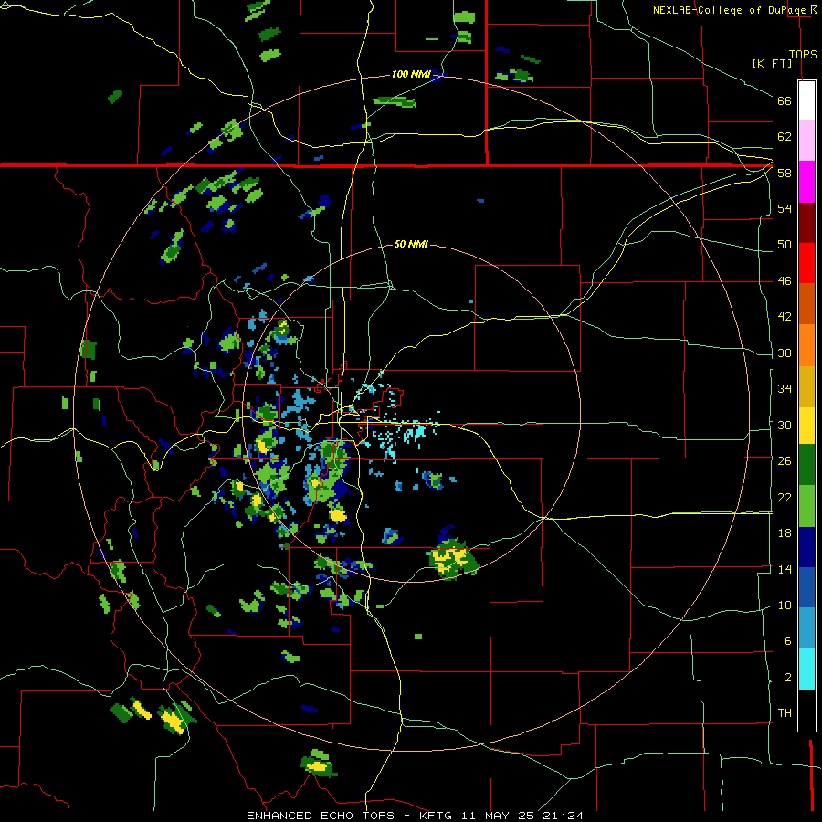Image resolution: width=822 pixels, height=822 pixels.
Task: Click the light green 22 kft legend swatch
Action: pyautogui.click(x=806, y=506)
